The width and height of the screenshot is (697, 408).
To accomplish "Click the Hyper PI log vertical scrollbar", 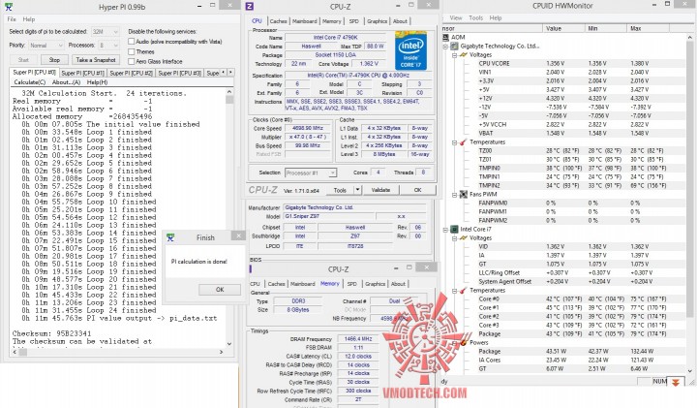I will pyautogui.click(x=229, y=218).
